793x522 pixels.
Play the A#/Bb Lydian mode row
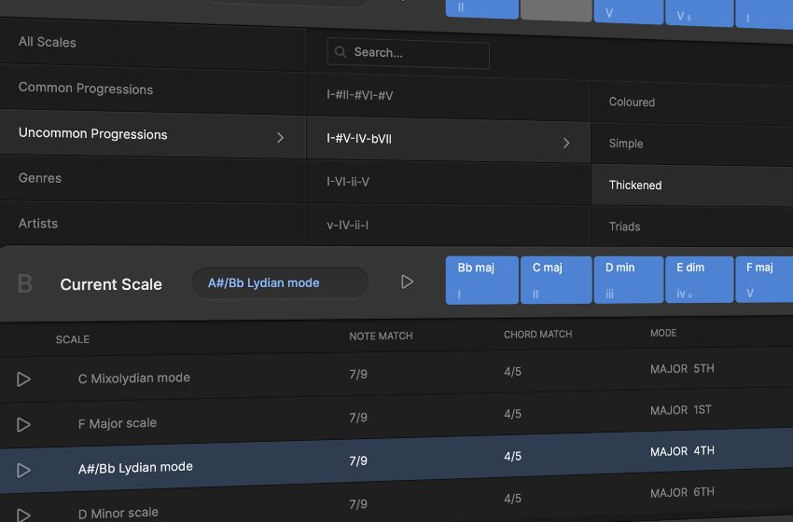[x=24, y=470]
